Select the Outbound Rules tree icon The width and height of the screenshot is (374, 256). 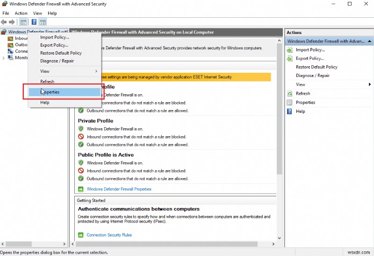point(10,45)
